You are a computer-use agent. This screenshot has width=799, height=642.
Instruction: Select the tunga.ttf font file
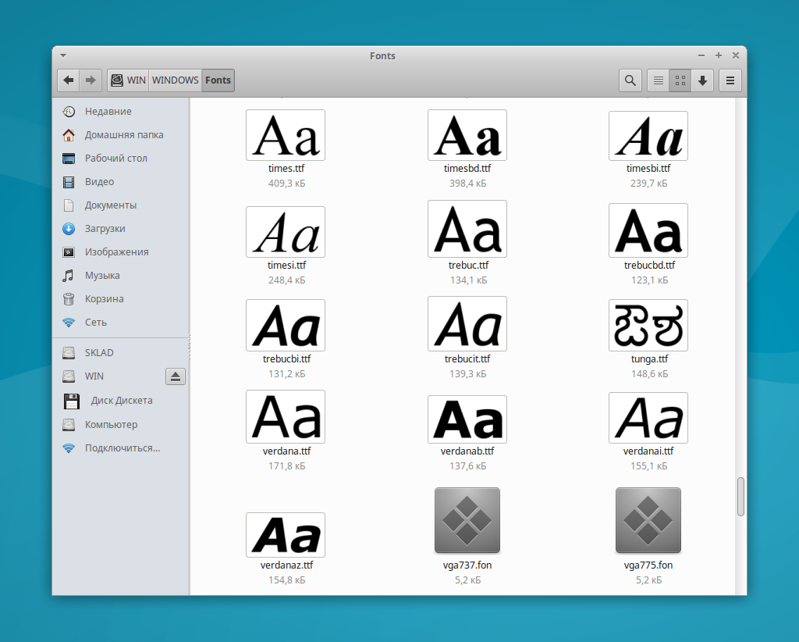648,325
